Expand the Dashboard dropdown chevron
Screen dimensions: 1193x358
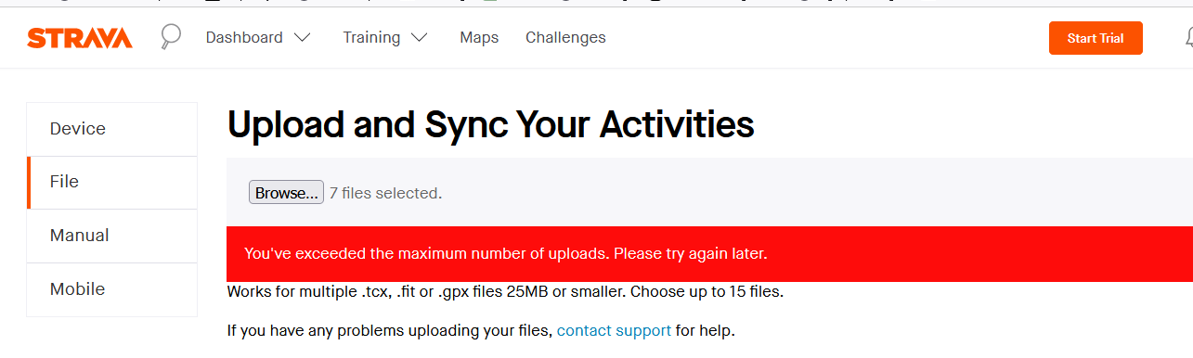303,38
